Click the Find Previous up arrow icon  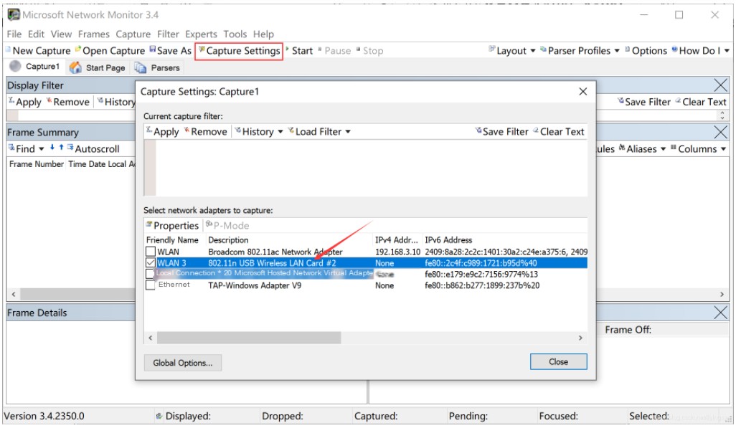[x=61, y=148]
